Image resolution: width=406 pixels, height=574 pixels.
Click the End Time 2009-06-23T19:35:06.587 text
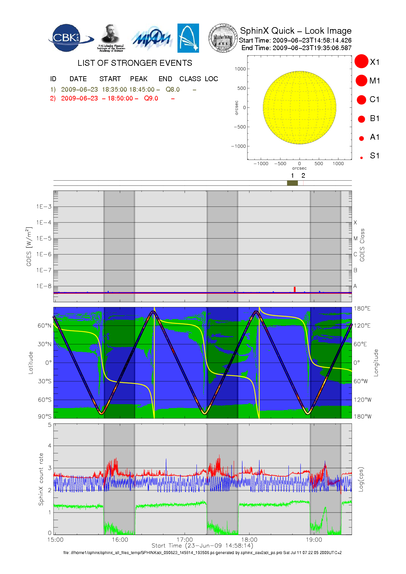(x=297, y=48)
